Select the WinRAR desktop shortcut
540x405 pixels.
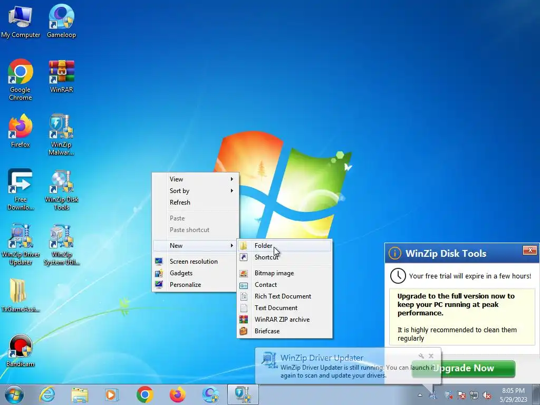pyautogui.click(x=61, y=76)
